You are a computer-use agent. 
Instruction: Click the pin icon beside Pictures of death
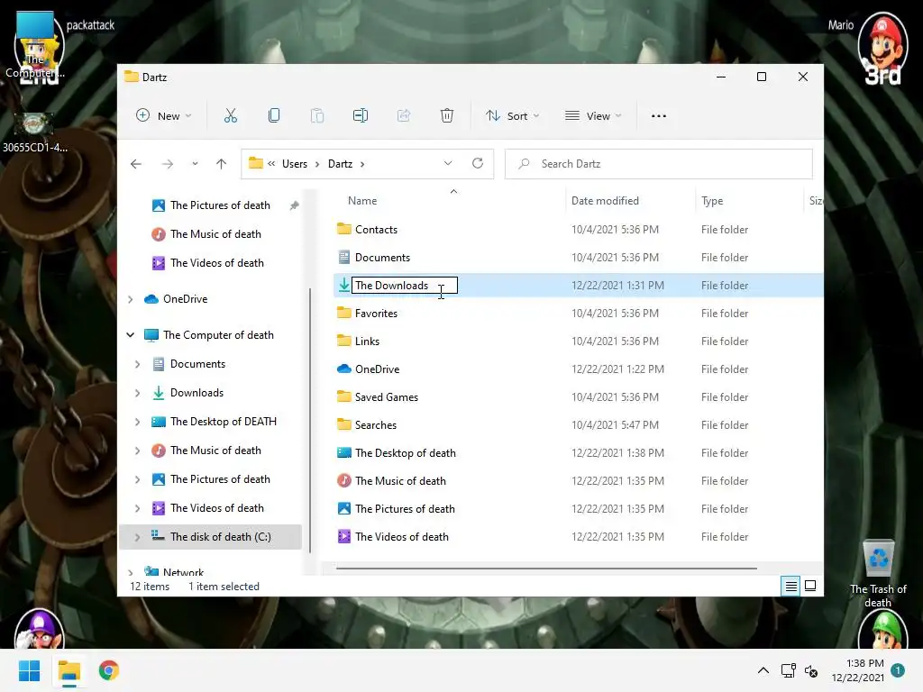[x=295, y=205]
